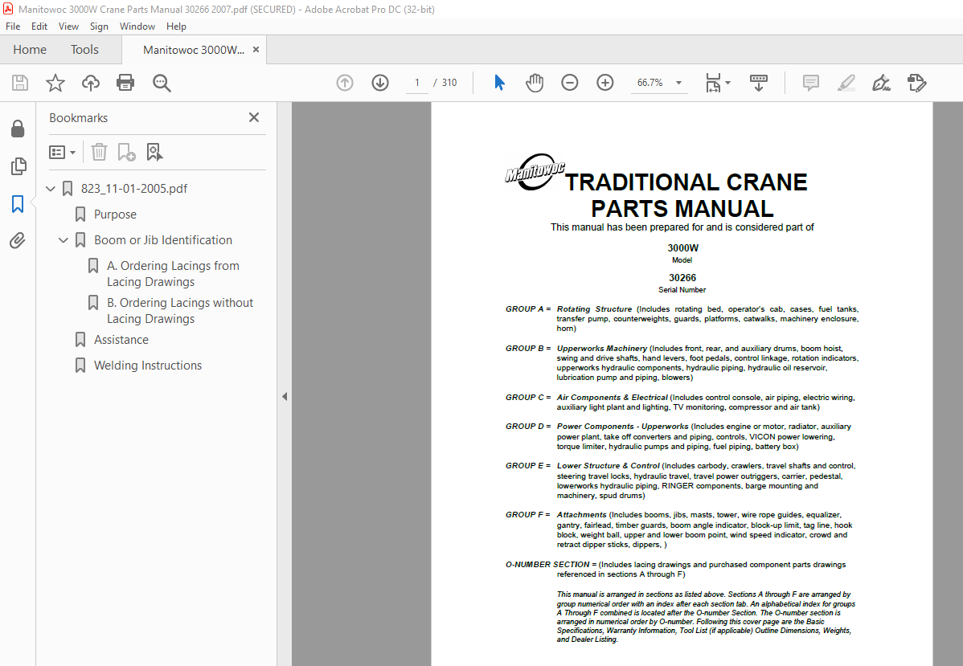The image size is (963, 666).
Task: Open the Help menu
Action: (176, 27)
